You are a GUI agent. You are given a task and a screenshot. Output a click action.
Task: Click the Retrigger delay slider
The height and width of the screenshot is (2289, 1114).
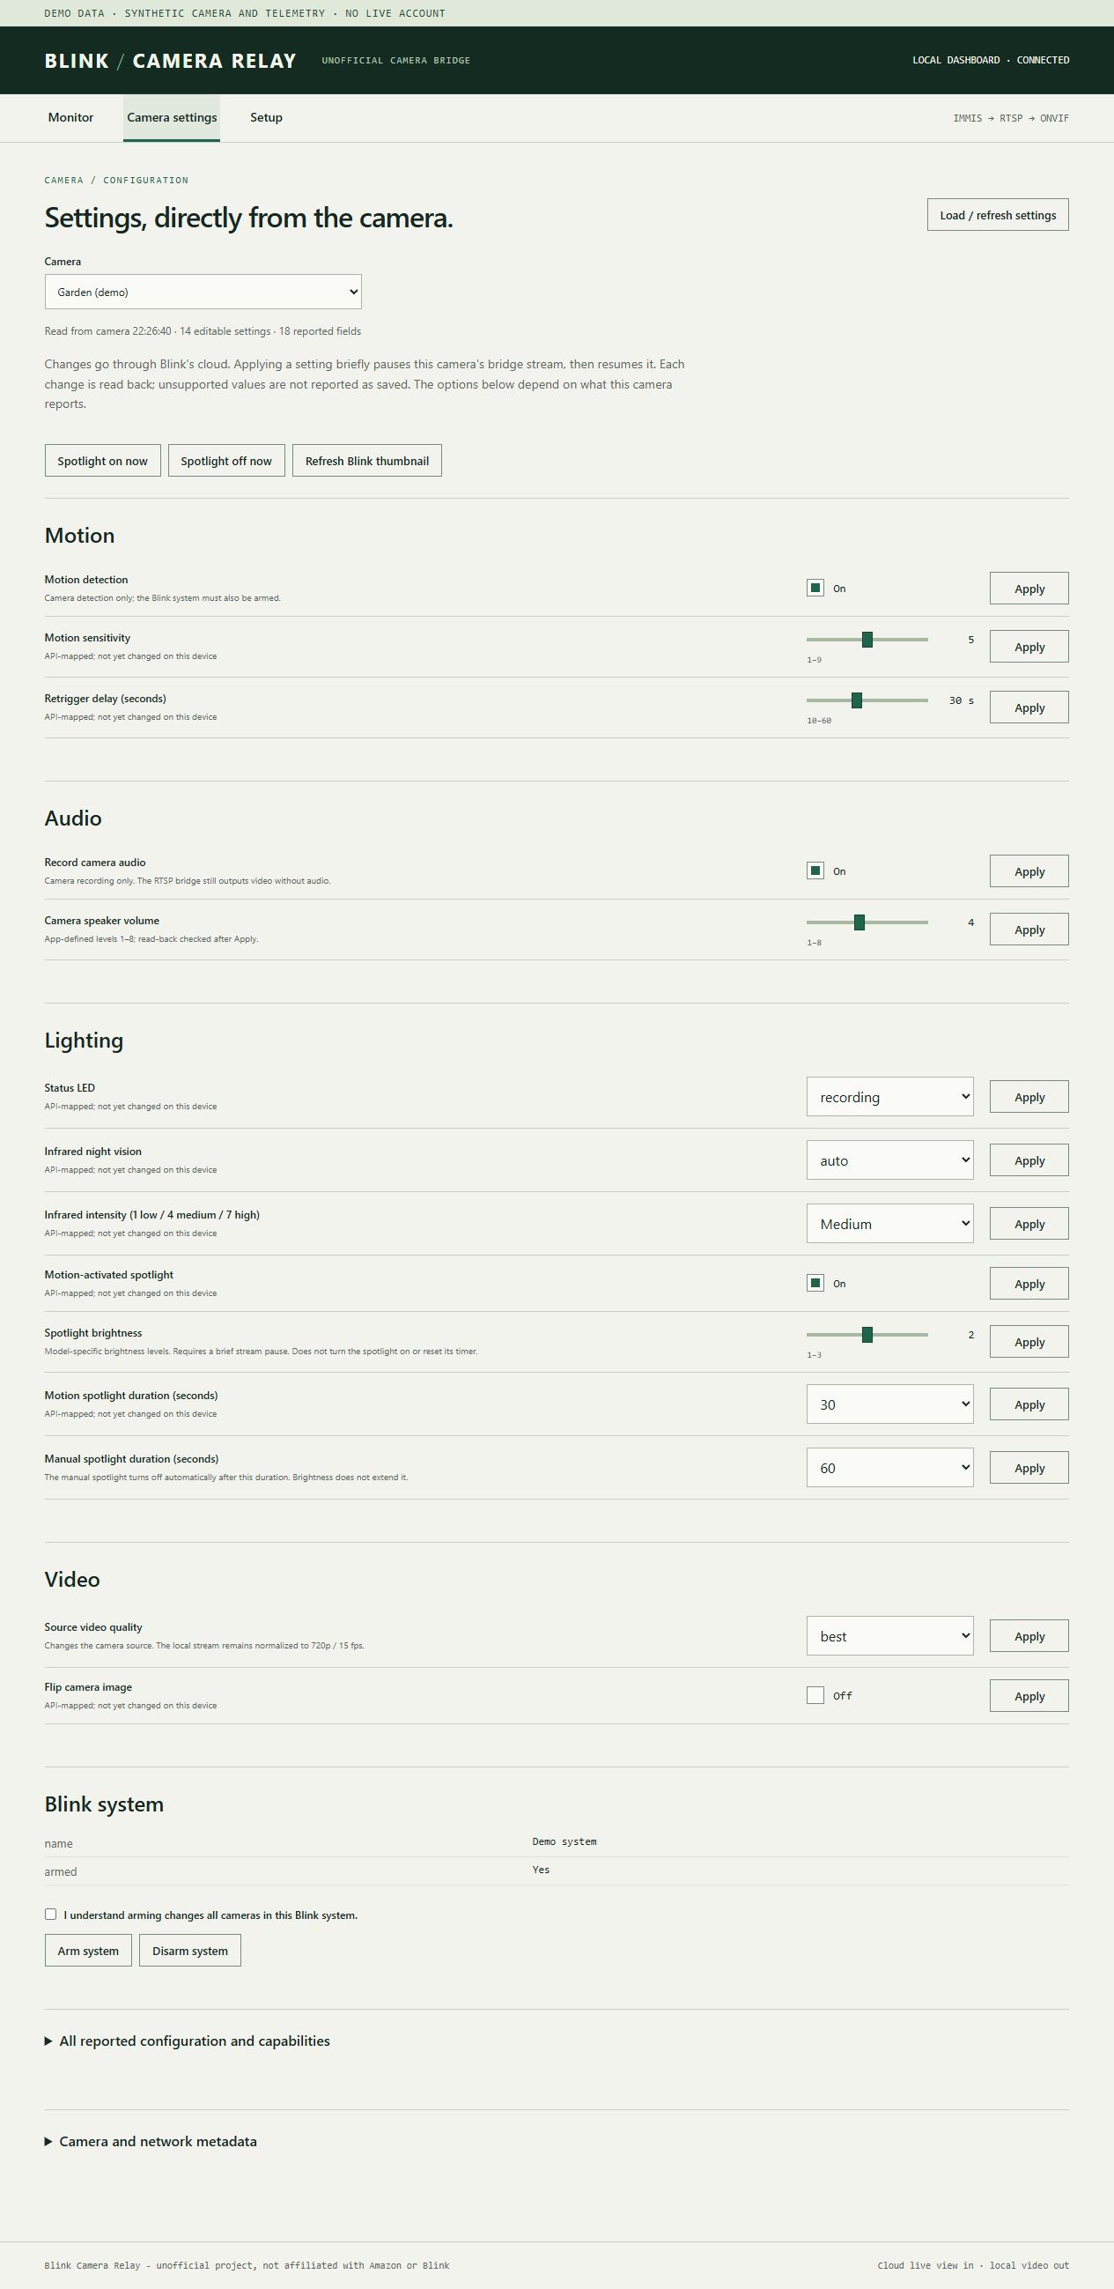pos(867,700)
